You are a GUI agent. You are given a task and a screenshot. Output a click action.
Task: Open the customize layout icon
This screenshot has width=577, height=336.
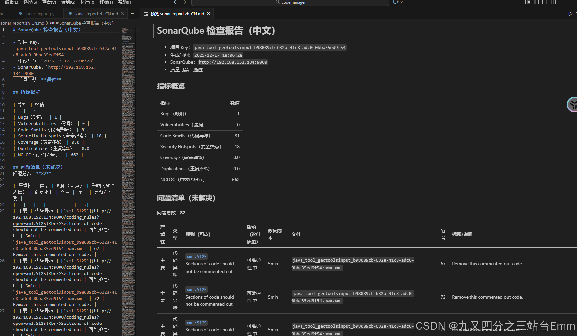point(528,2)
